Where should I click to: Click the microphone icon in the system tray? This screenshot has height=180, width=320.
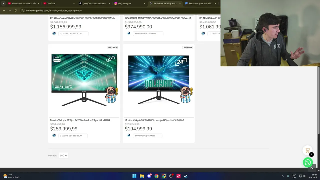(288, 176)
